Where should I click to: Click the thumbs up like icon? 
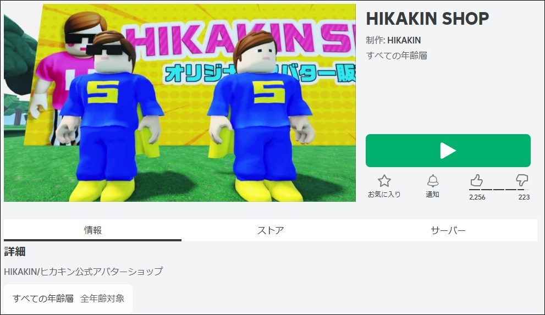(x=476, y=181)
